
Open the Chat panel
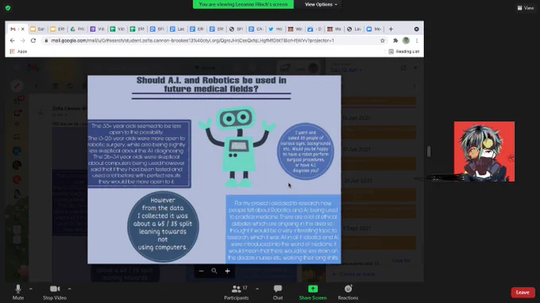(x=278, y=293)
